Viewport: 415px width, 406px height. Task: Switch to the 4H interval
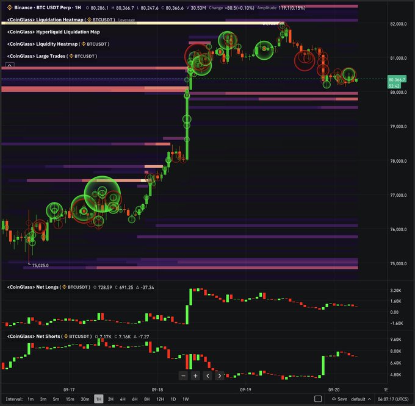click(123, 399)
